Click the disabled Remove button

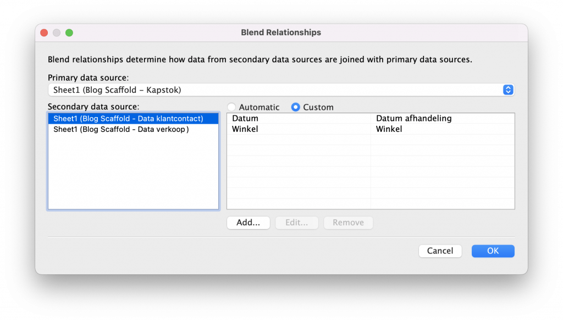point(348,223)
